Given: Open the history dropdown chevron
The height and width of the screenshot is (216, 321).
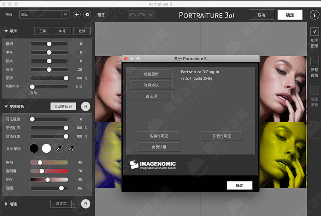Looking at the screenshot, I should (x=151, y=15).
